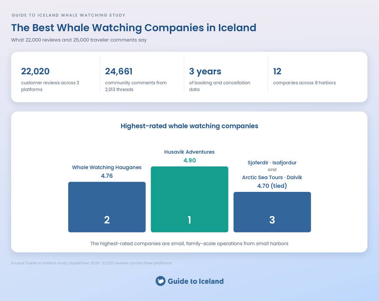The height and width of the screenshot is (301, 379).
Task: Click 'Highest-rated whale watching companies' heading
Action: 189,126
